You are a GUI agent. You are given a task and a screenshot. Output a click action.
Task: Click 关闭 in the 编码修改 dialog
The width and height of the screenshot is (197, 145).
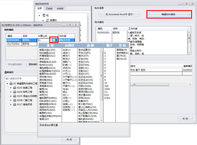pyautogui.click(x=69, y=139)
